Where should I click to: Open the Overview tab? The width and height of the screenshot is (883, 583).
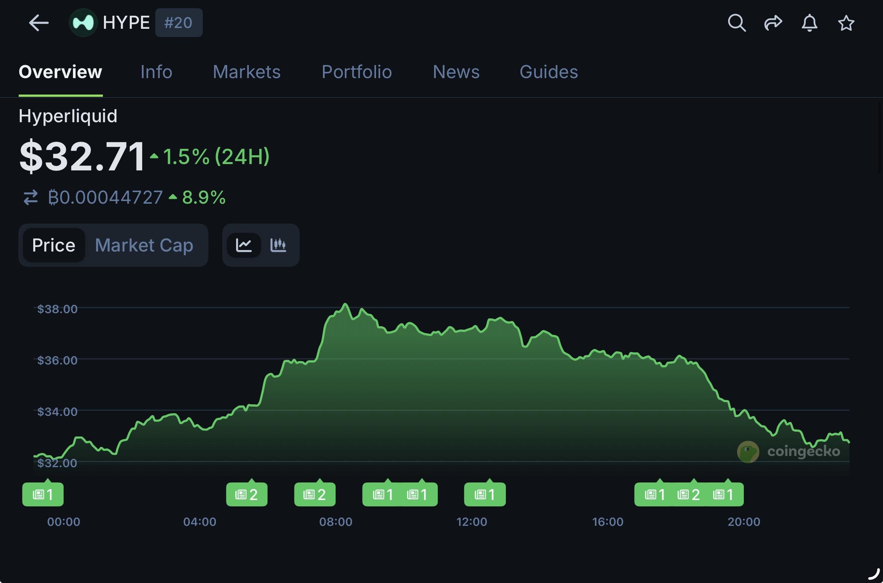coord(61,72)
